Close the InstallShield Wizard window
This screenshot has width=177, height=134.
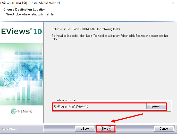click(x=173, y=3)
